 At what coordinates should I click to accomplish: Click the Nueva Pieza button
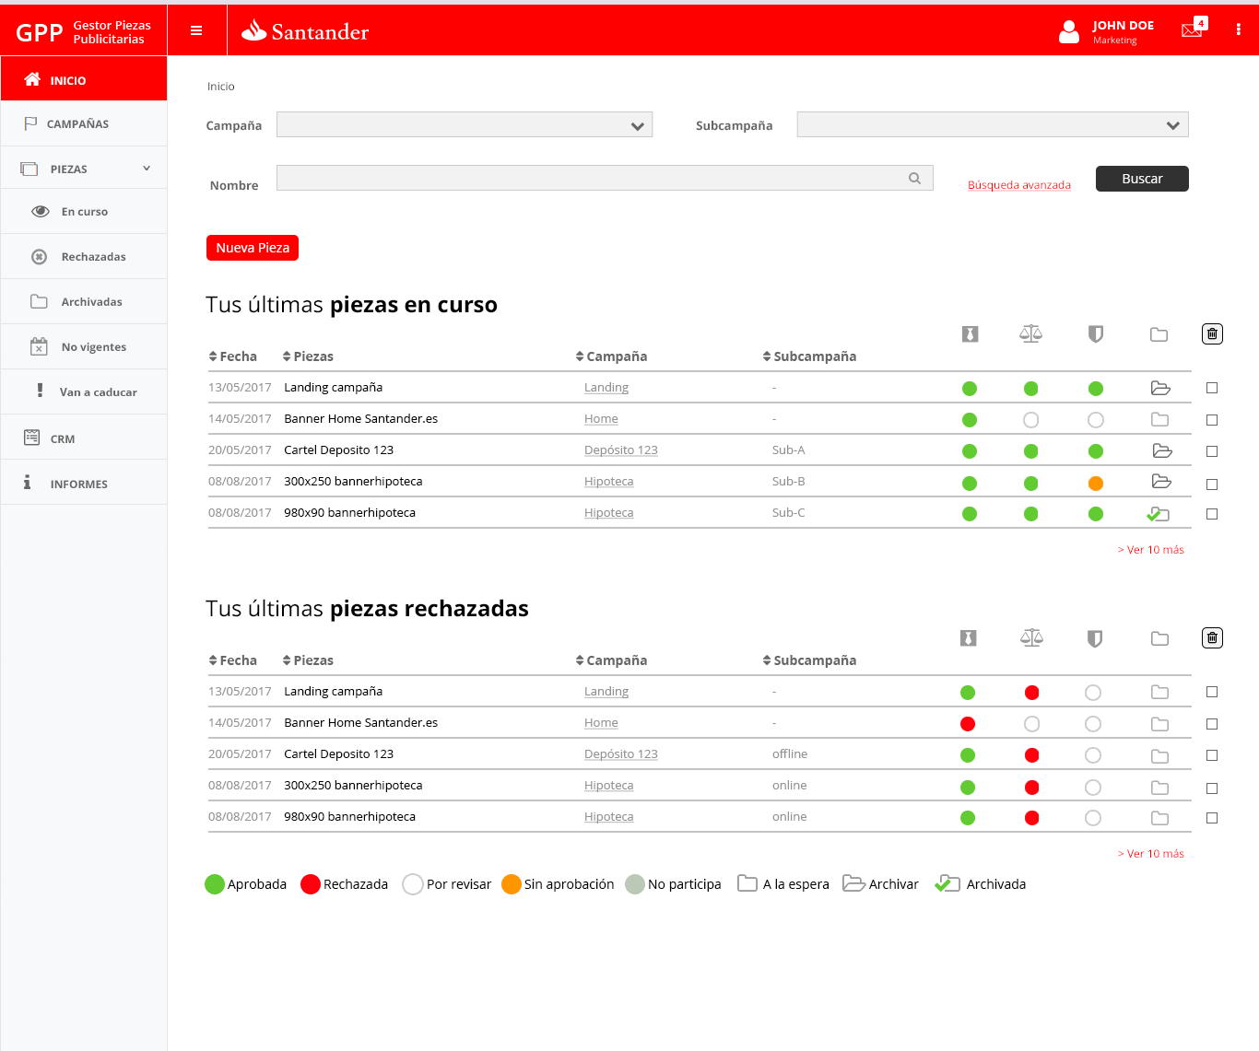(253, 248)
